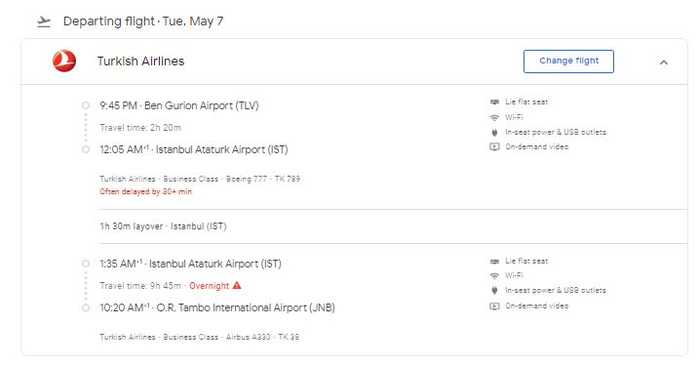This screenshot has width=699, height=367.
Task: Click 9:45 PM Ben Gurion Airport departure
Action: click(179, 105)
